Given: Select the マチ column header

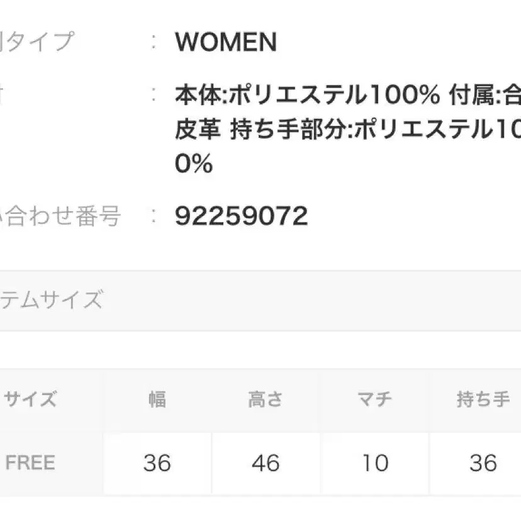Looking at the screenshot, I should [x=374, y=400].
